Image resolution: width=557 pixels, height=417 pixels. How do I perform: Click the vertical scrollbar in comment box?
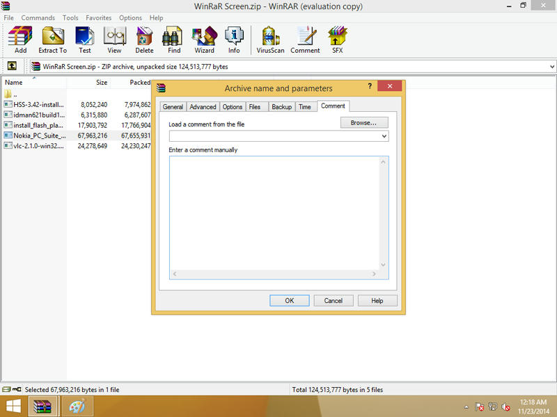tap(383, 213)
